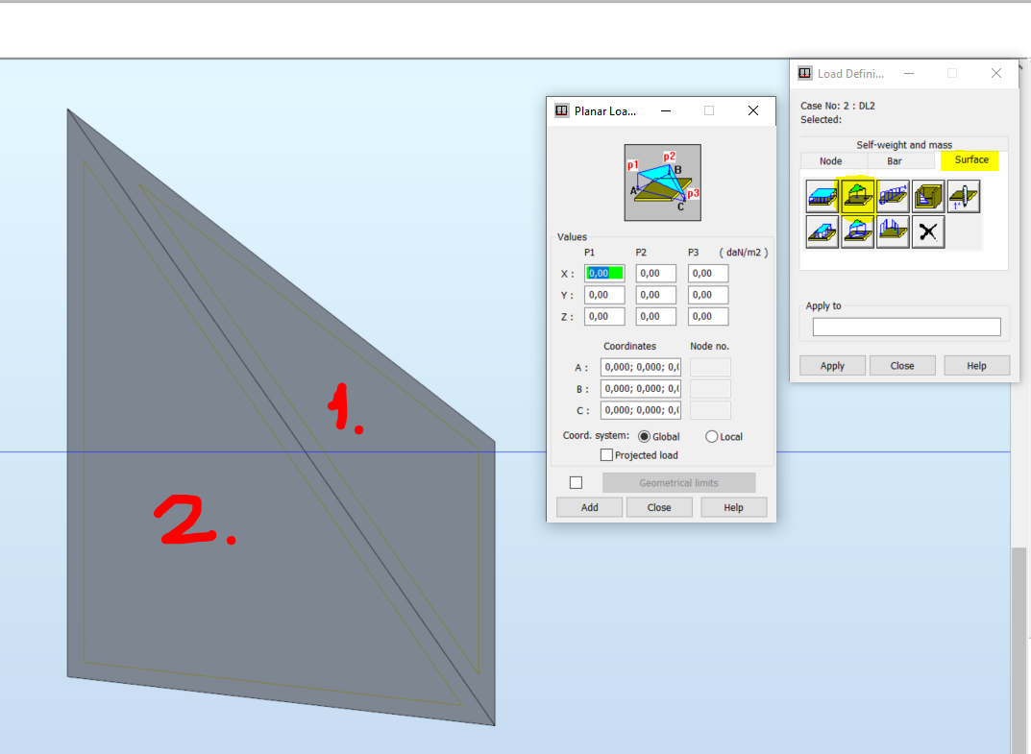This screenshot has height=754, width=1031.
Task: Open the Node load tab
Action: point(829,160)
